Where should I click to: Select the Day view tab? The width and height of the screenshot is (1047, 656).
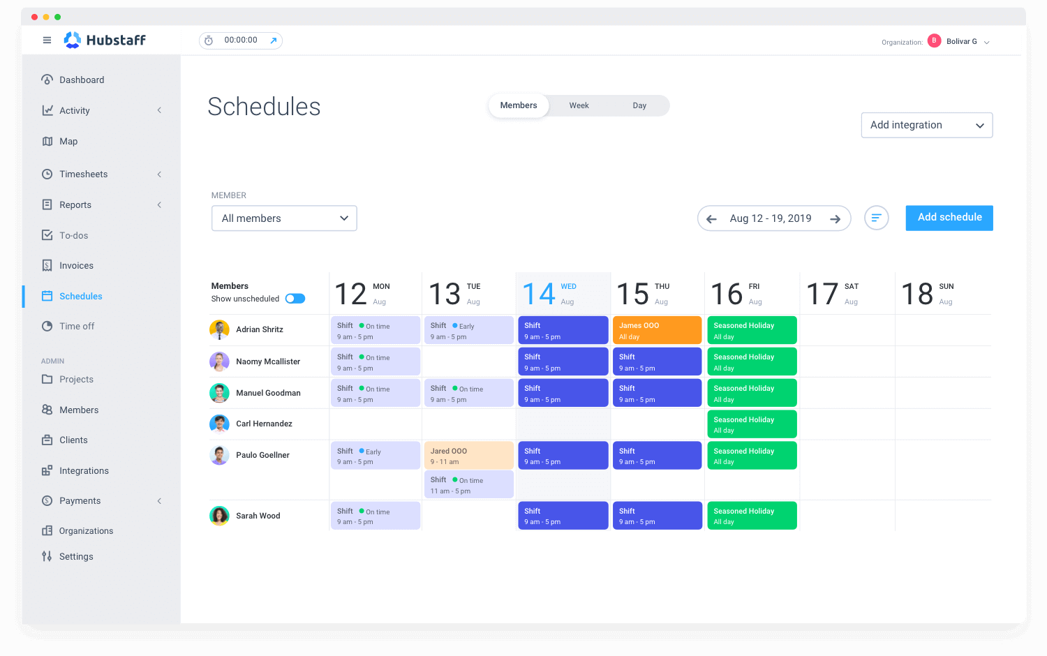[639, 105]
